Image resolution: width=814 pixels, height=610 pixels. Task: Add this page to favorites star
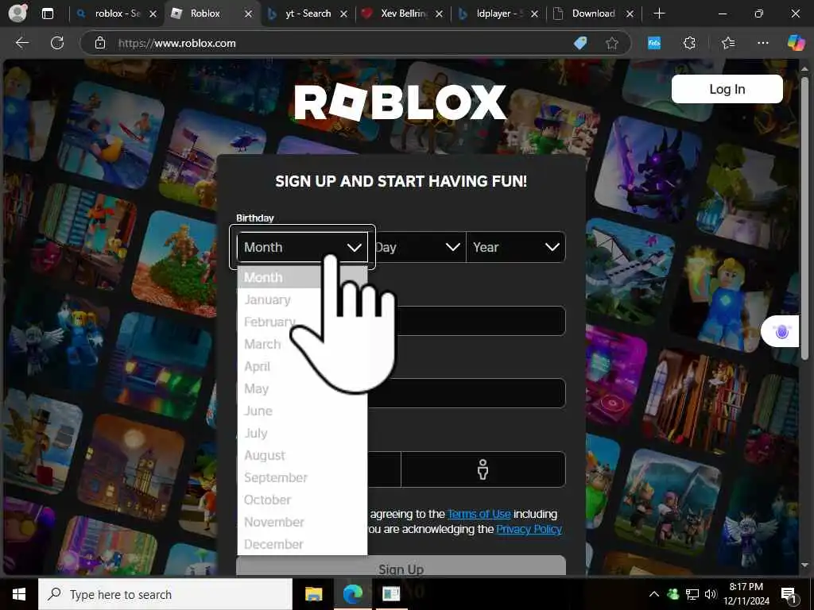[612, 43]
